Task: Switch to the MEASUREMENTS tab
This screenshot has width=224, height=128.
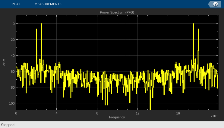Action: pos(48,4)
